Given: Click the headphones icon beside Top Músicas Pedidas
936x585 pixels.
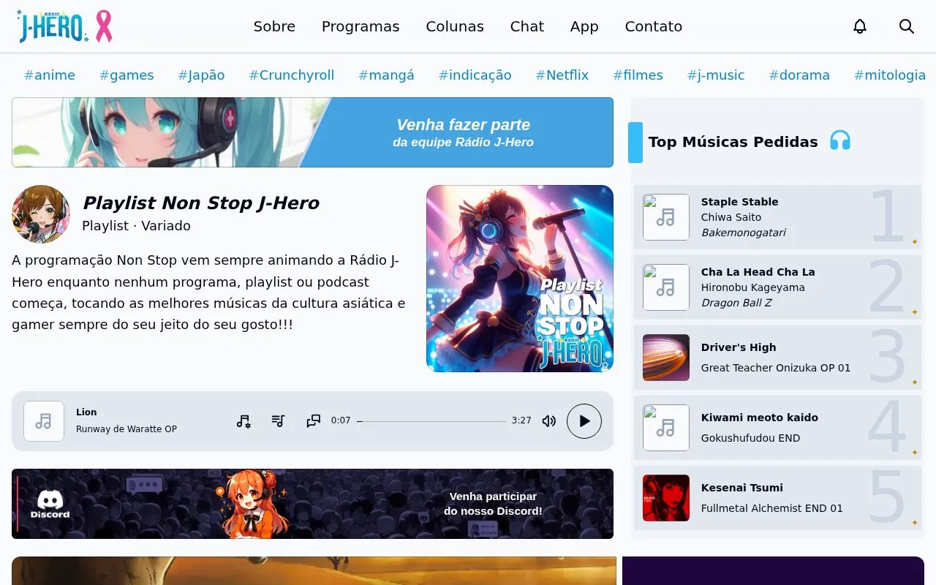Looking at the screenshot, I should pos(840,140).
